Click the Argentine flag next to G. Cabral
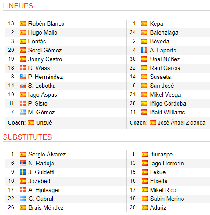This screenshot has height=215, width=210. pyautogui.click(x=23, y=199)
